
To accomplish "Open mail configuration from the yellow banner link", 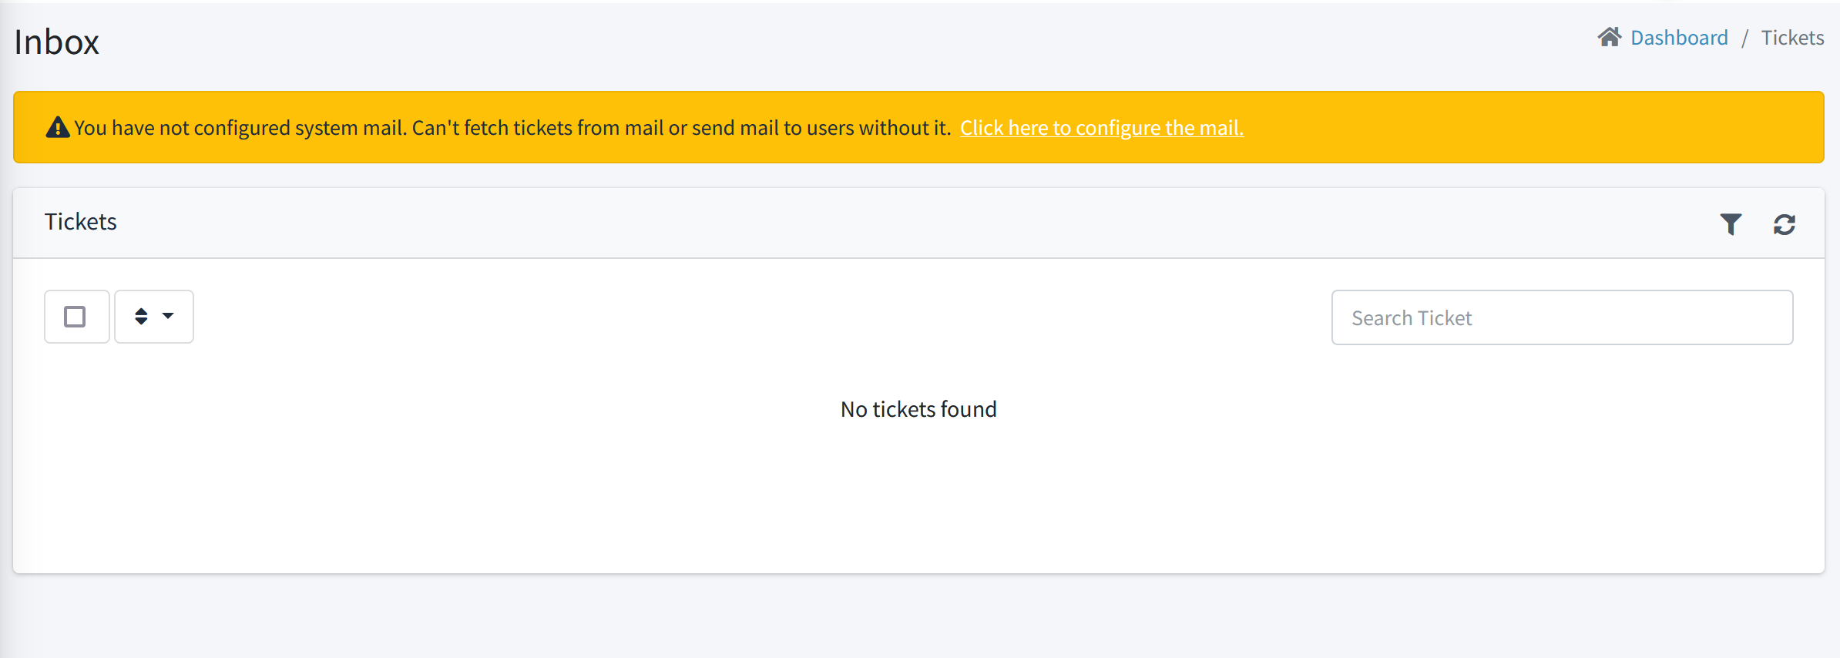I will tap(1101, 127).
